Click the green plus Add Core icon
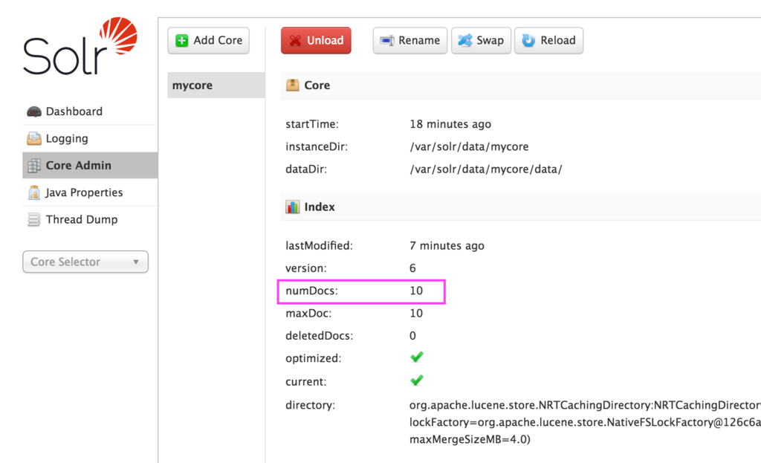Image resolution: width=761 pixels, height=463 pixels. (x=182, y=40)
